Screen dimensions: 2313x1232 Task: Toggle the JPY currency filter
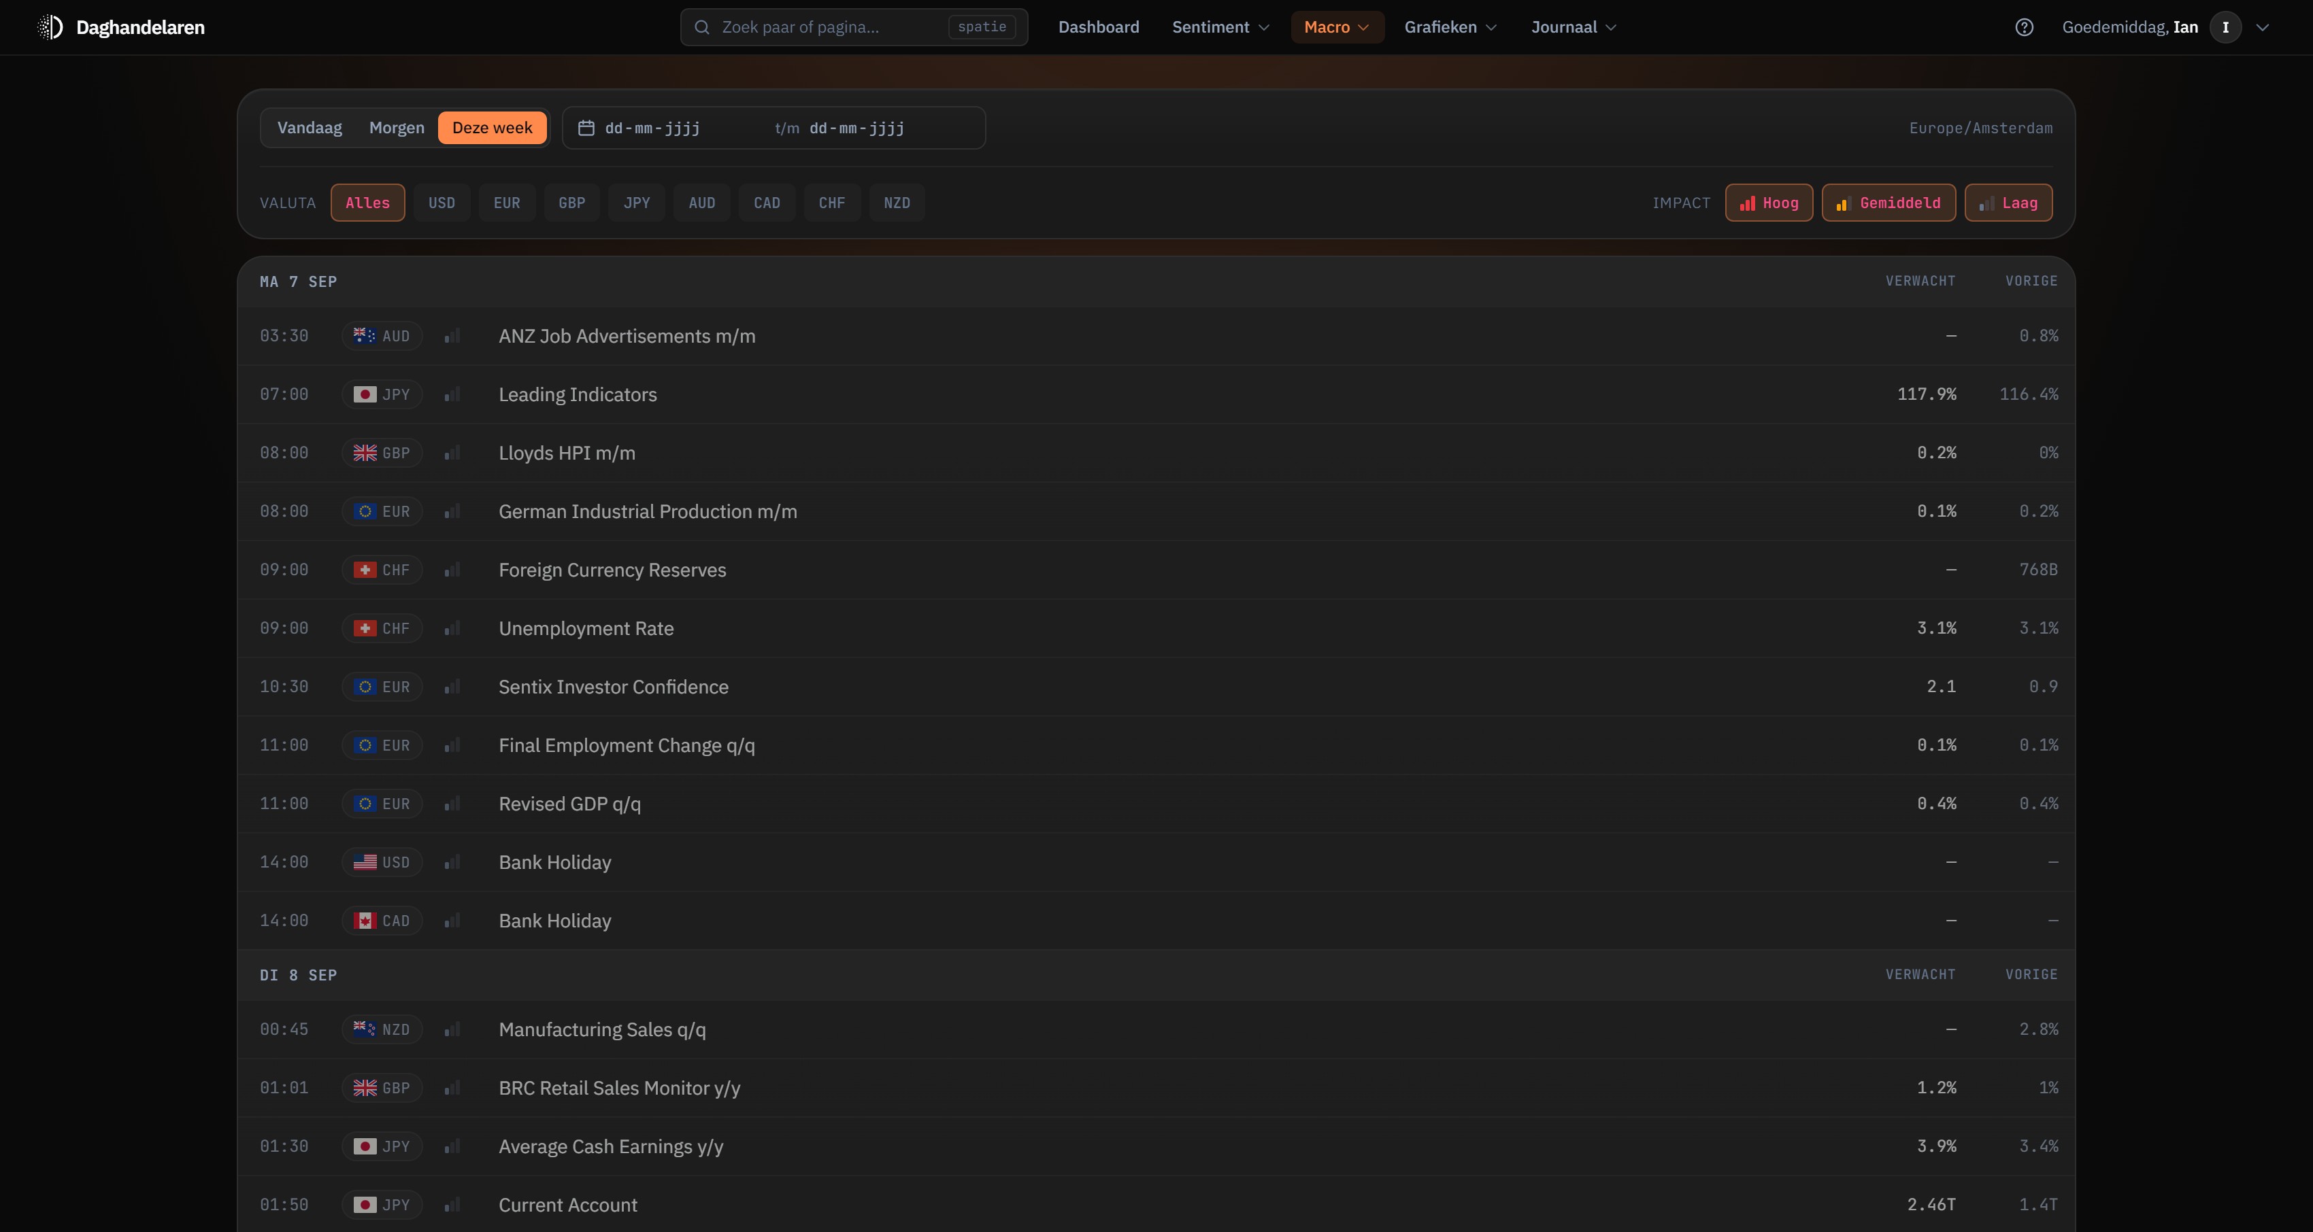637,203
